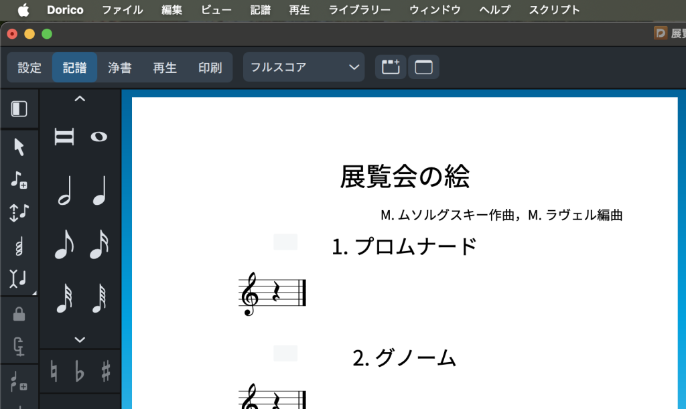
Task: Switch to 浄書 mode tab
Action: click(120, 67)
